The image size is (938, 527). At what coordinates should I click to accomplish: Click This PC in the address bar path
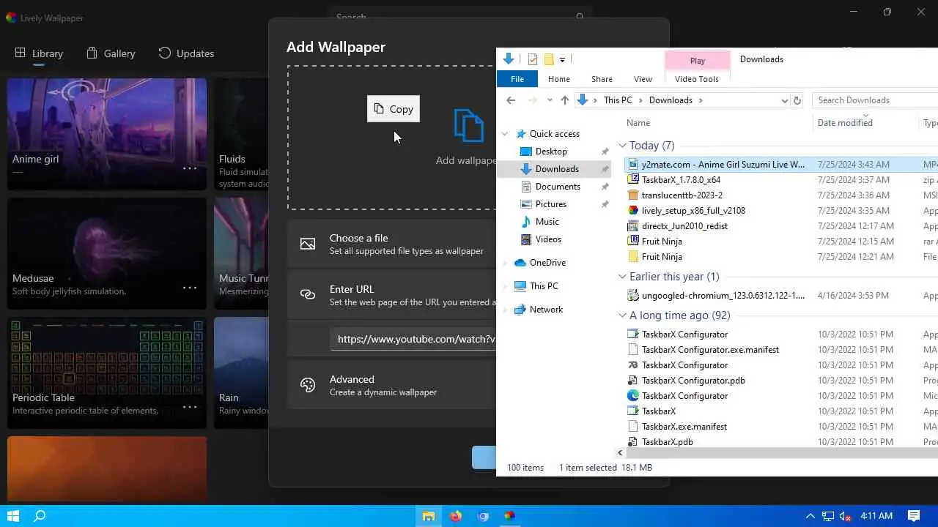[618, 100]
